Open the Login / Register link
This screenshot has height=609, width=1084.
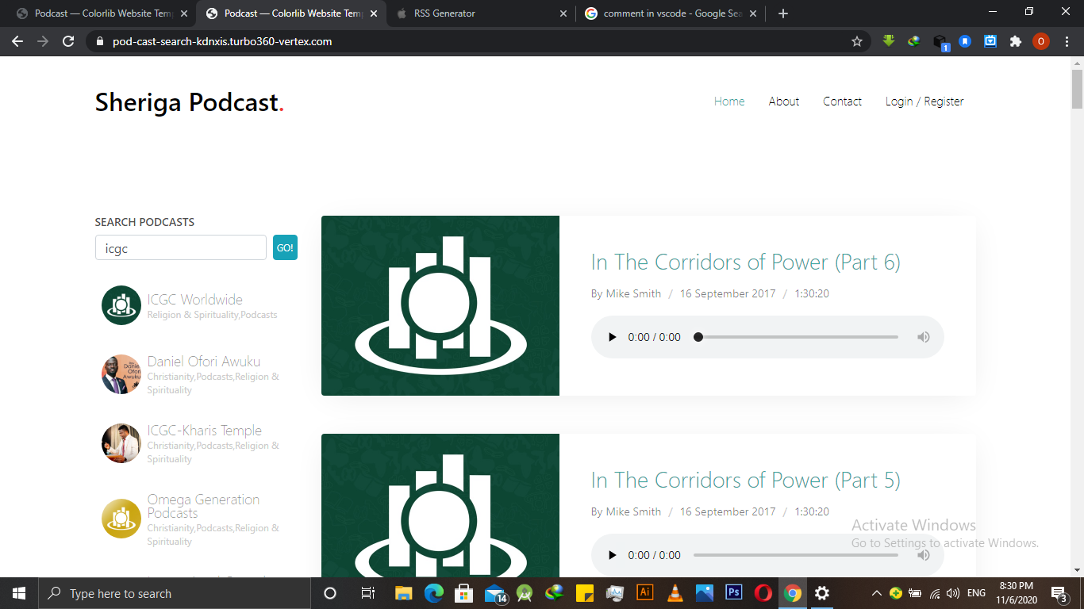point(924,101)
